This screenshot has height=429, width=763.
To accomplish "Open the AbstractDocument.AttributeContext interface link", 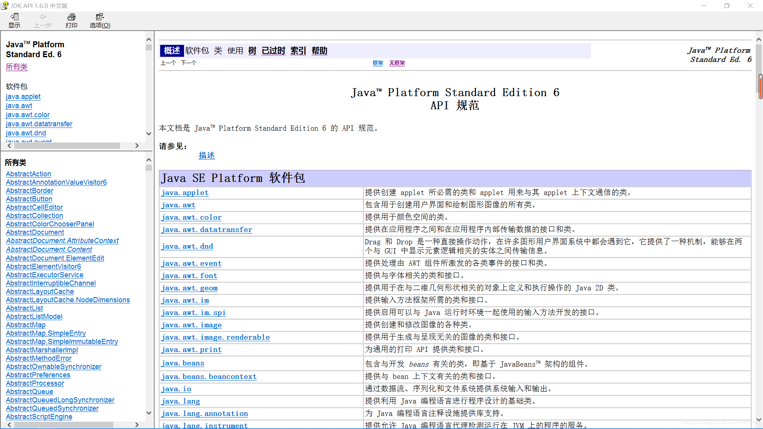I will [62, 241].
